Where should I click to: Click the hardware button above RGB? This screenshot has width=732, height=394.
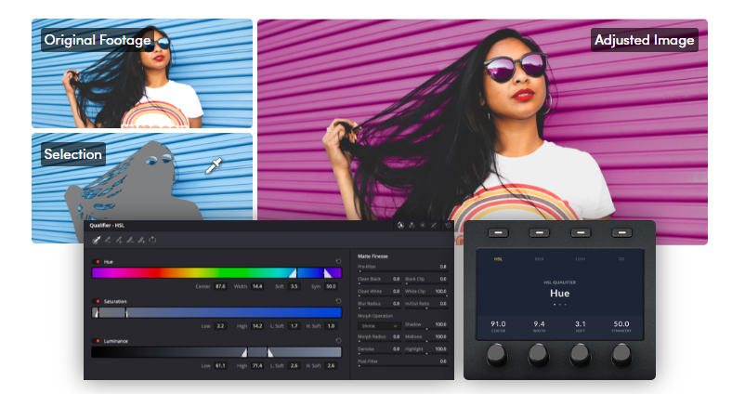[x=539, y=232]
